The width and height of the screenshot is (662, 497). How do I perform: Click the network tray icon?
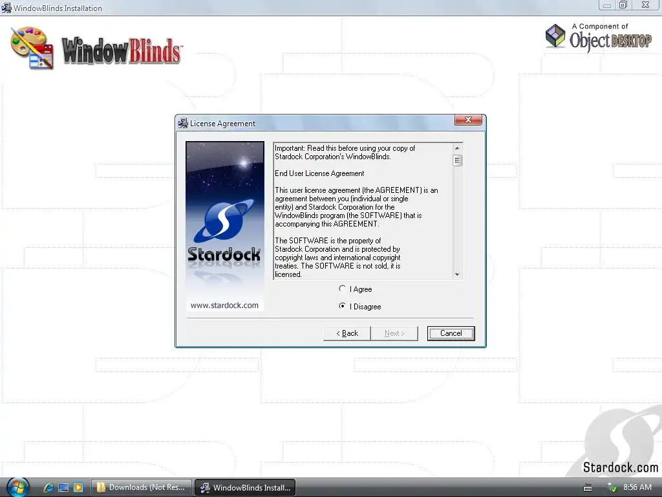[612, 487]
